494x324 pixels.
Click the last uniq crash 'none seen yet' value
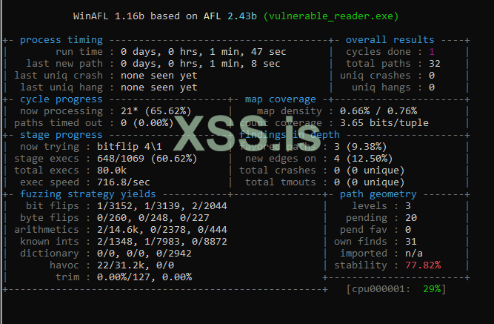(158, 76)
